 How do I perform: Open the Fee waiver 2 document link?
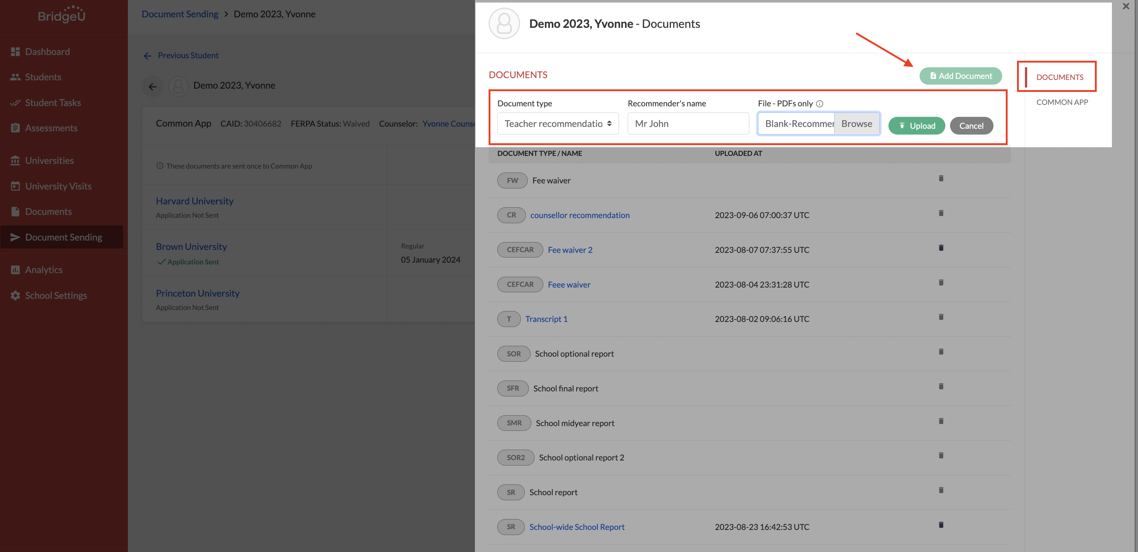pos(570,250)
